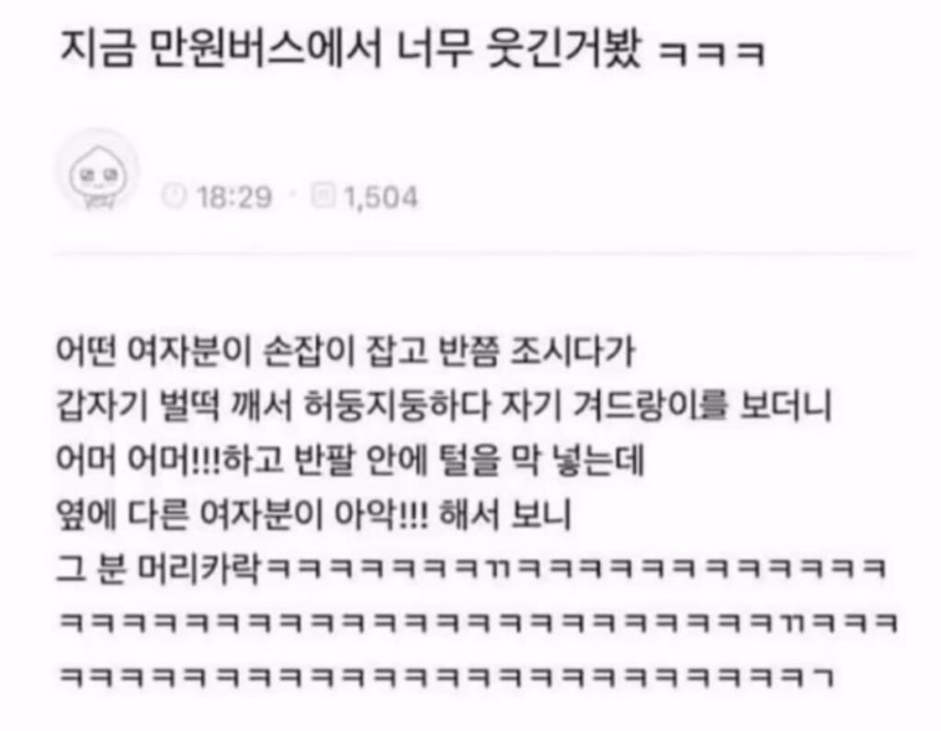Select the post time 18:29
This screenshot has height=731, width=941.
click(x=234, y=197)
